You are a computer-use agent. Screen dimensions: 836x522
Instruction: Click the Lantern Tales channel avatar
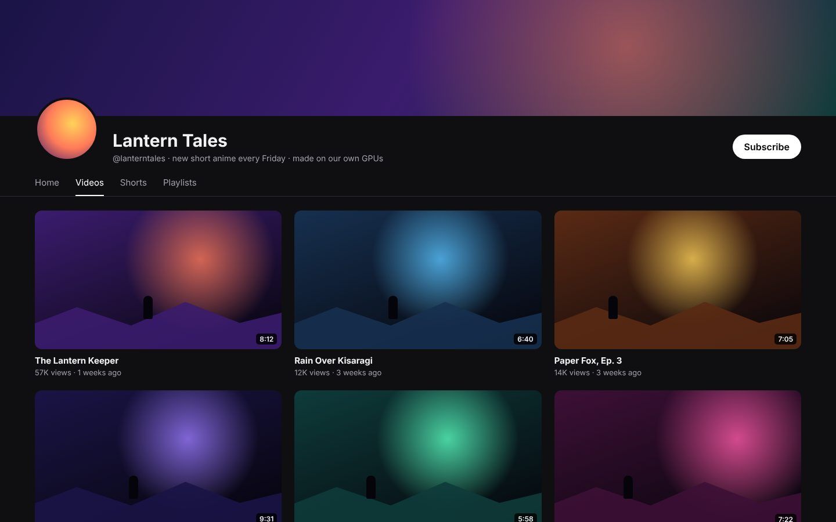click(67, 129)
